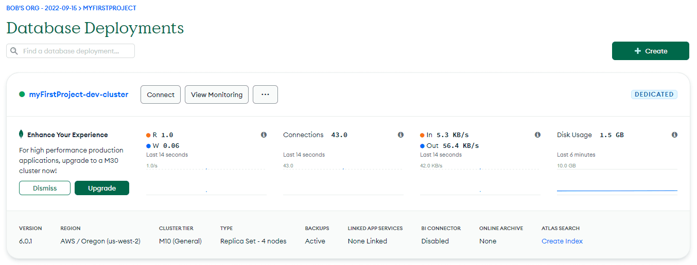This screenshot has height=265, width=697.
Task: Click the green Create button
Action: pos(650,51)
